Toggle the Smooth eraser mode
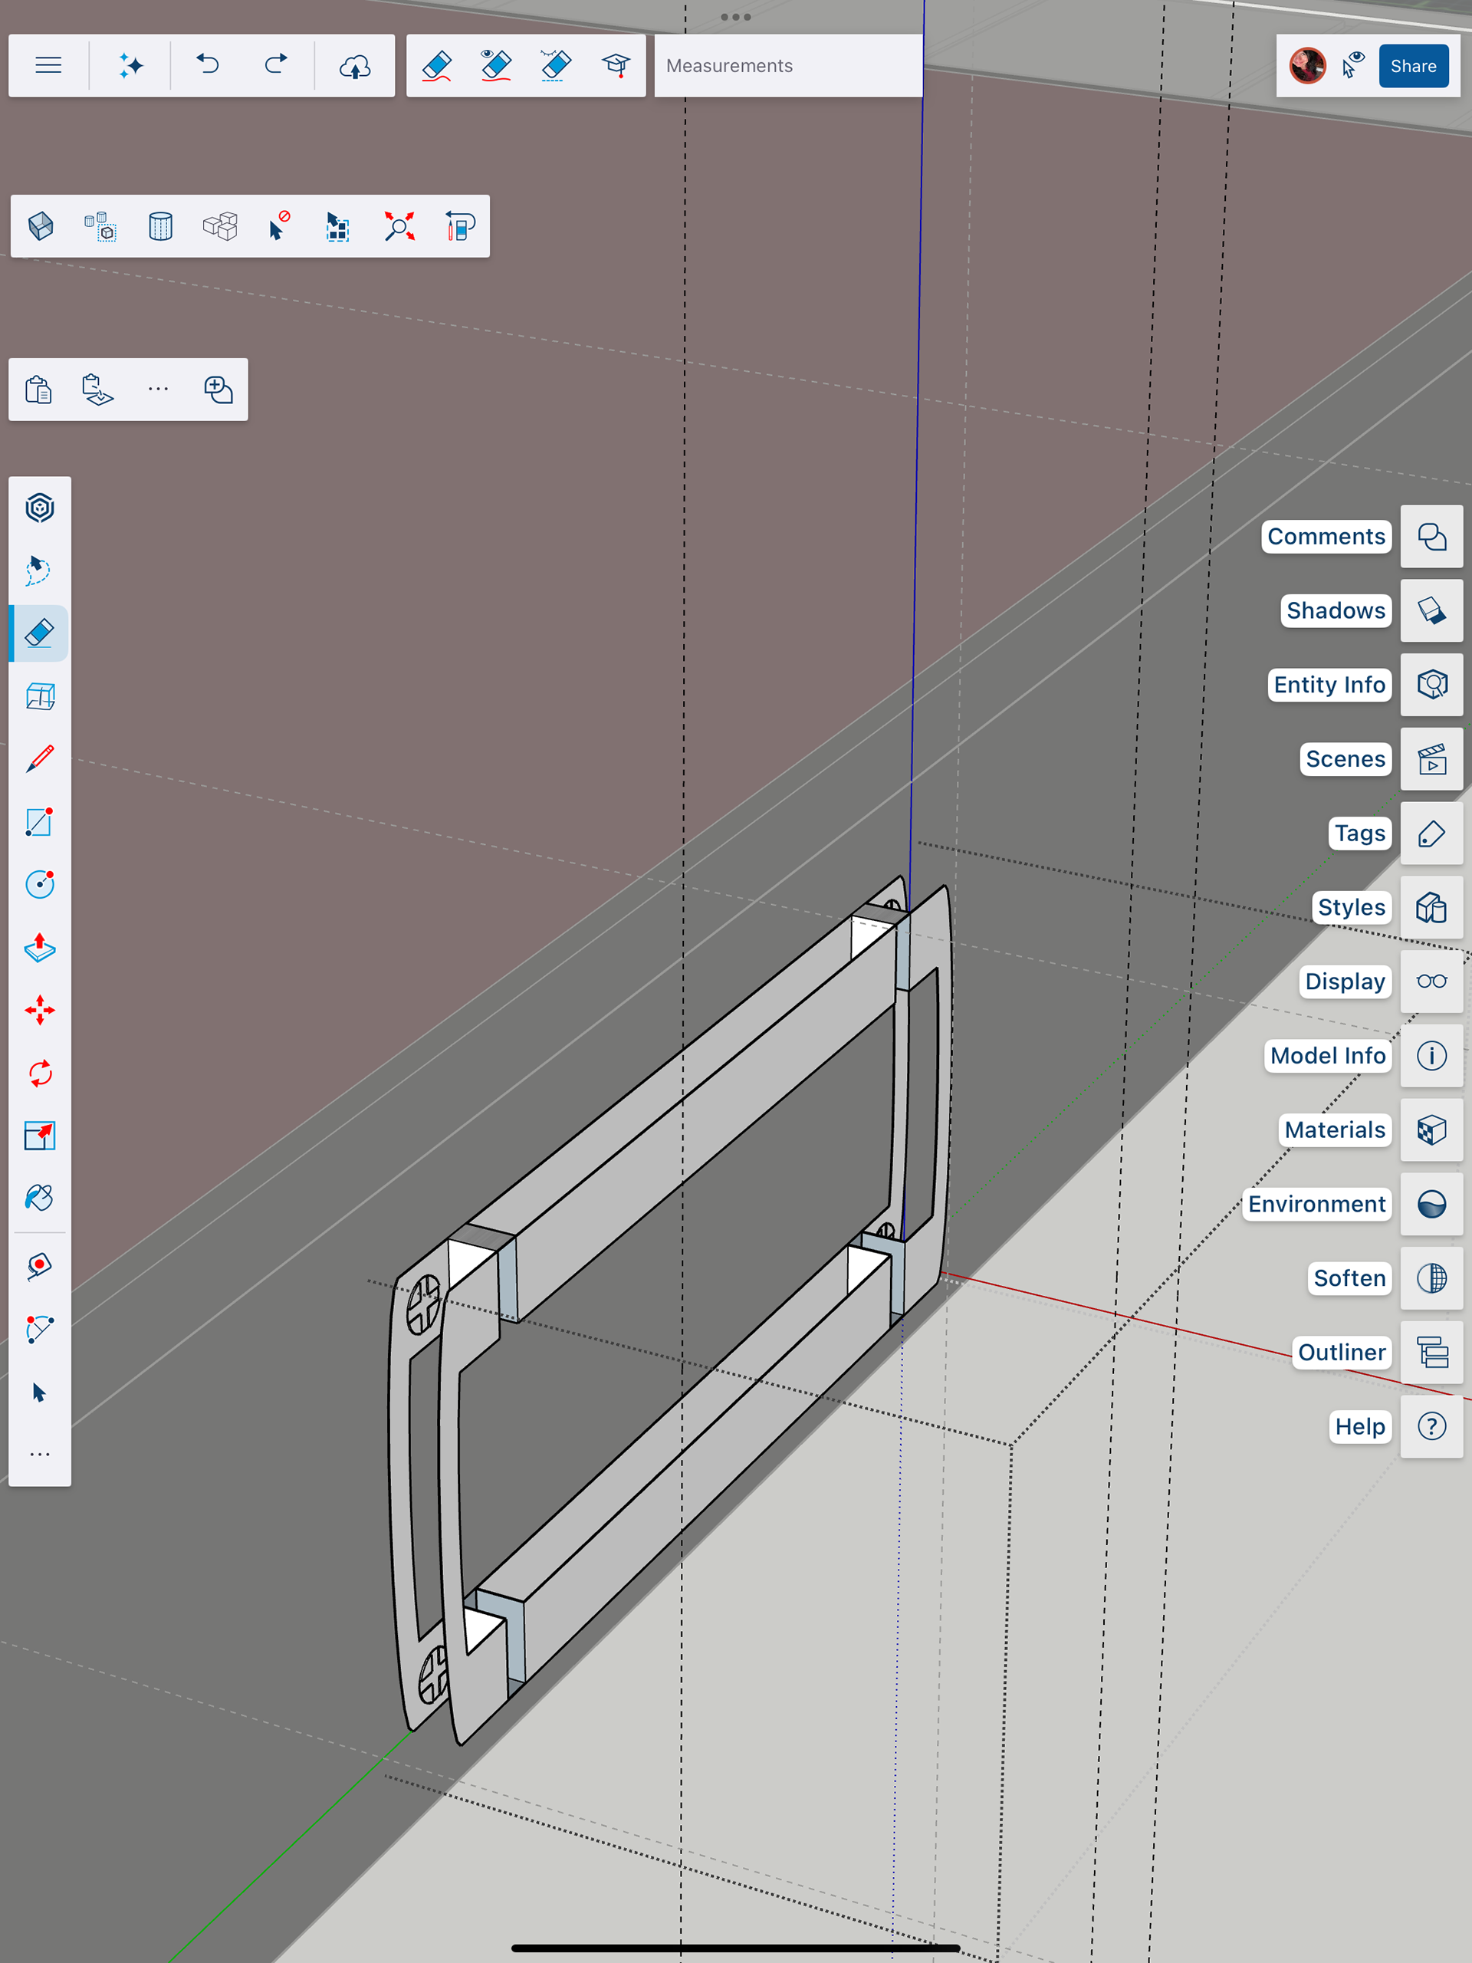Screen dimensions: 1472x1963 click(x=436, y=66)
